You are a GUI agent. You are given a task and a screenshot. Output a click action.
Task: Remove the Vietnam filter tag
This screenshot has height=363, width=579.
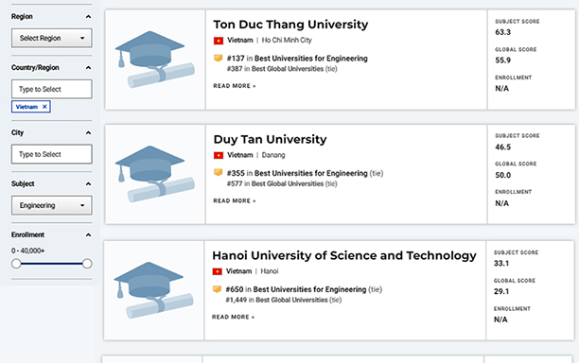(x=44, y=107)
